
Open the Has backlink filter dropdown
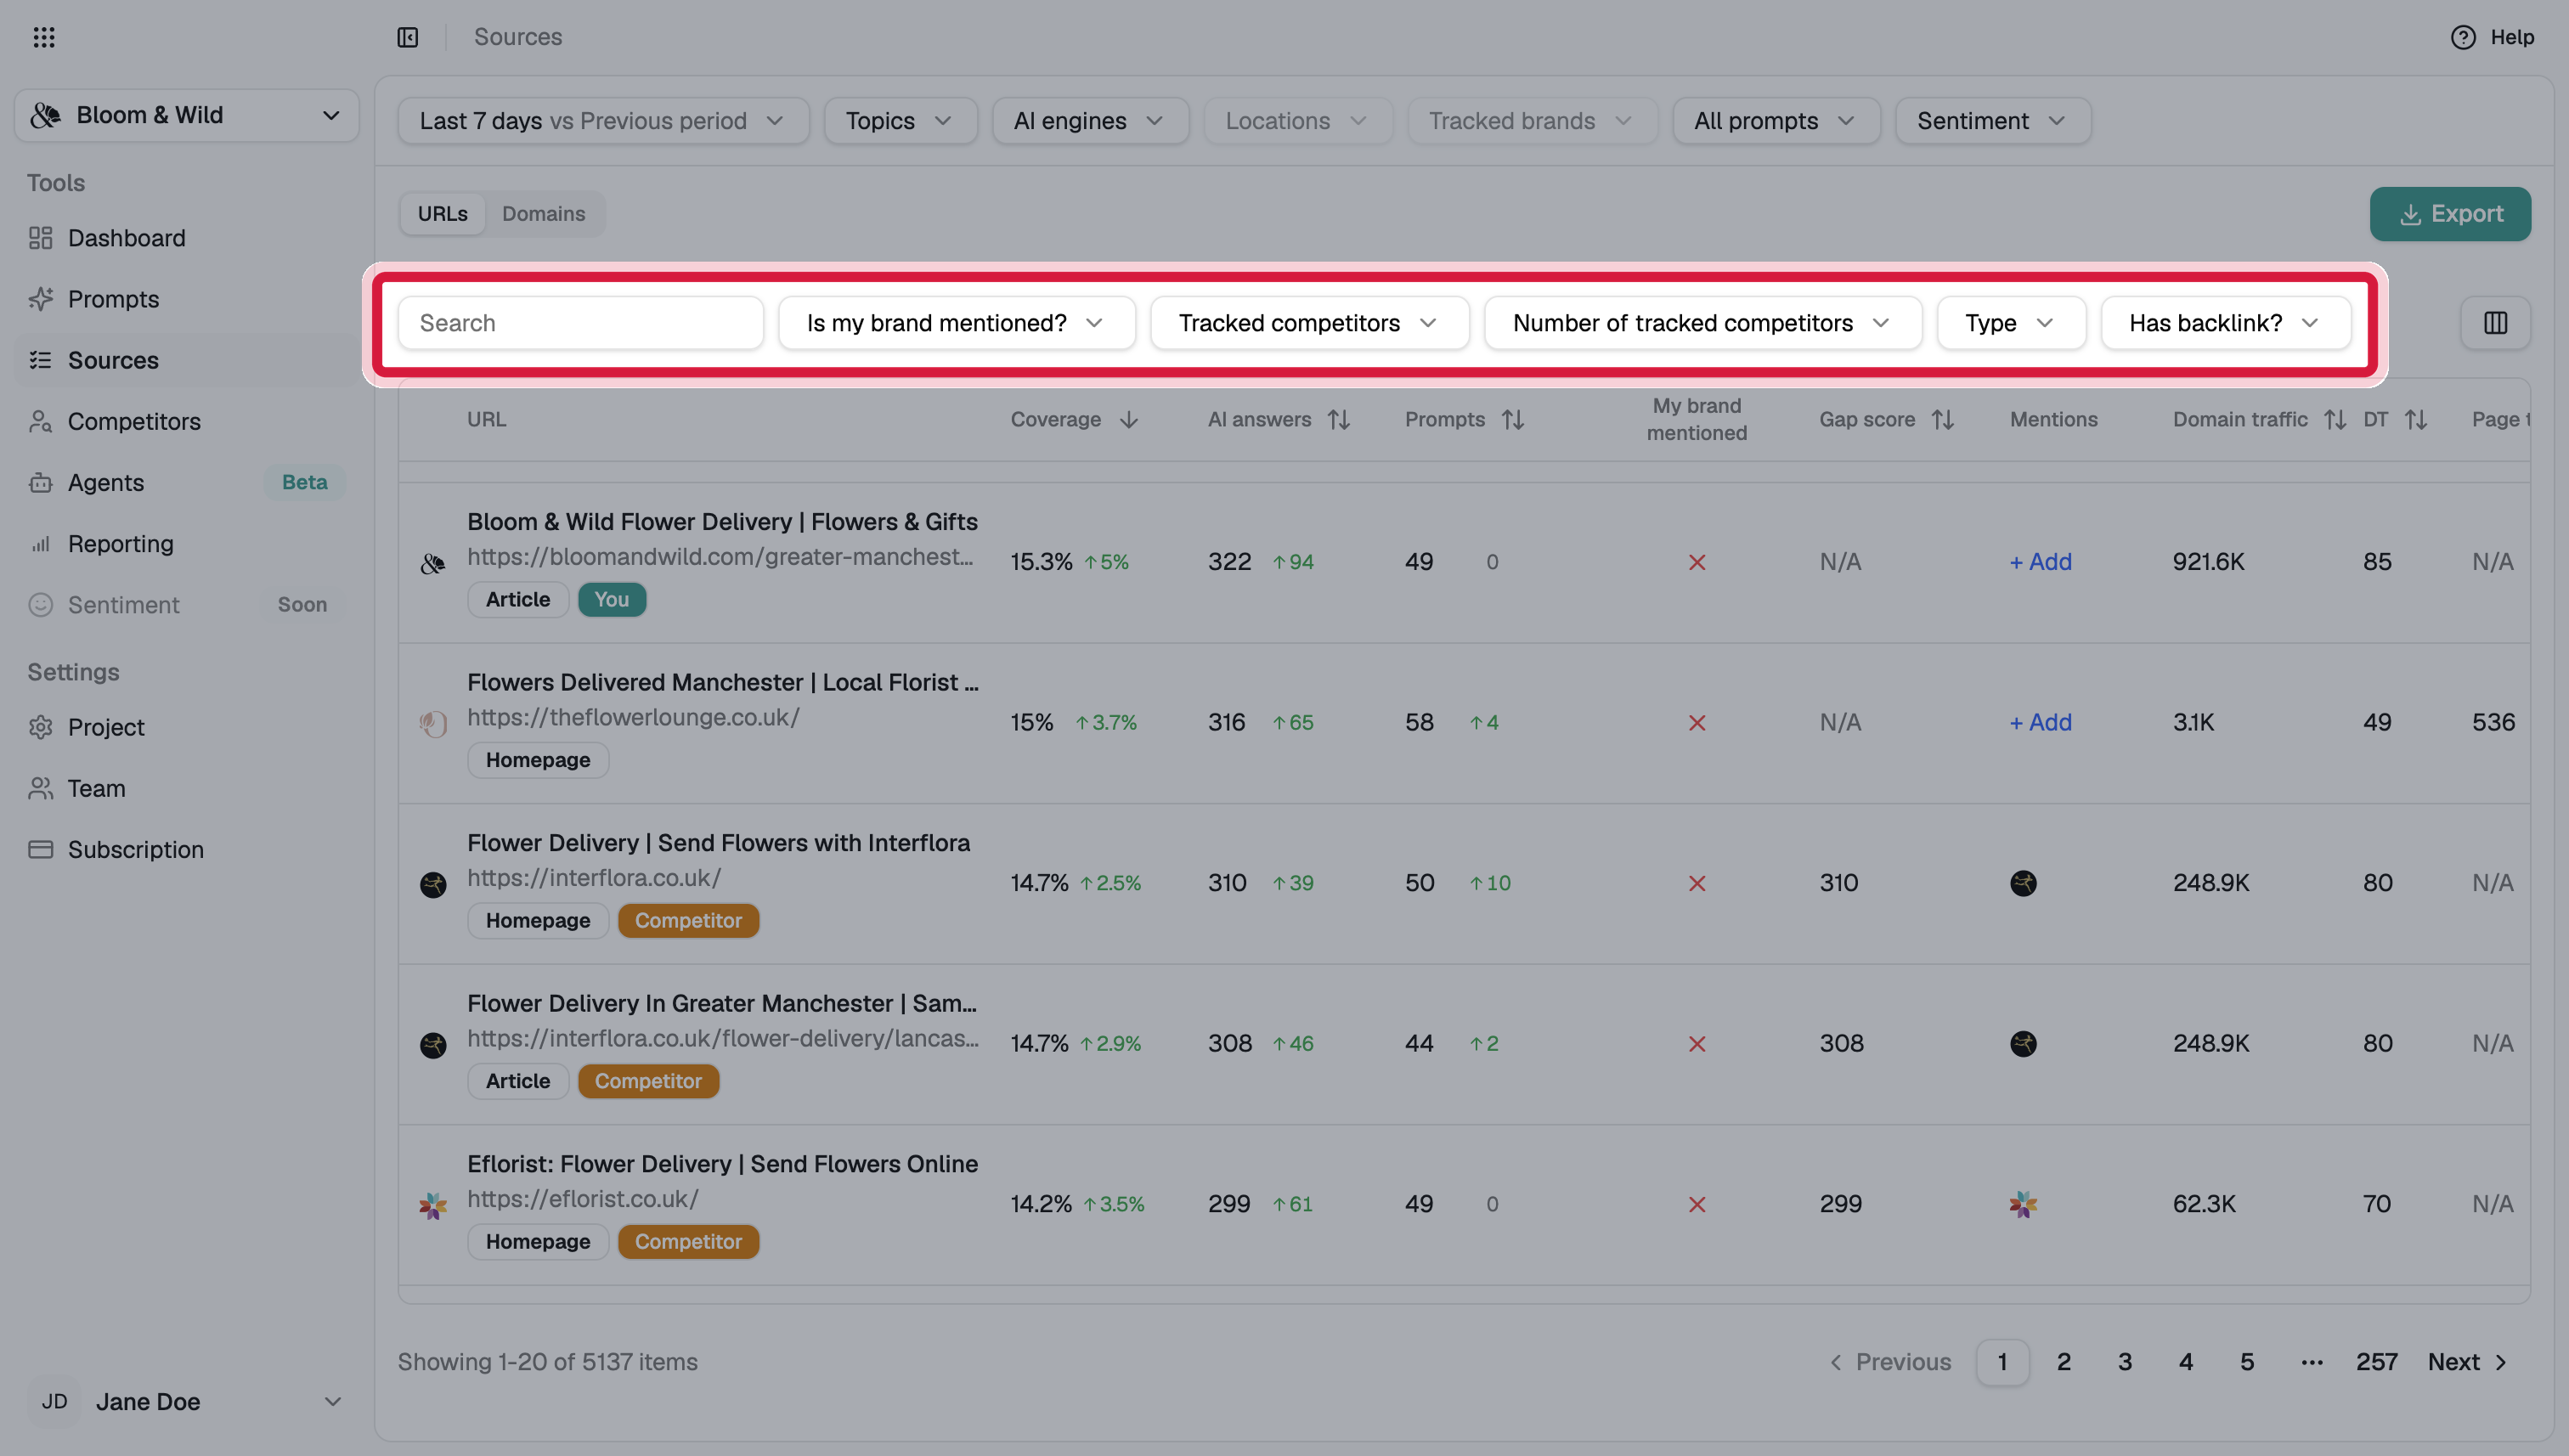click(2225, 323)
